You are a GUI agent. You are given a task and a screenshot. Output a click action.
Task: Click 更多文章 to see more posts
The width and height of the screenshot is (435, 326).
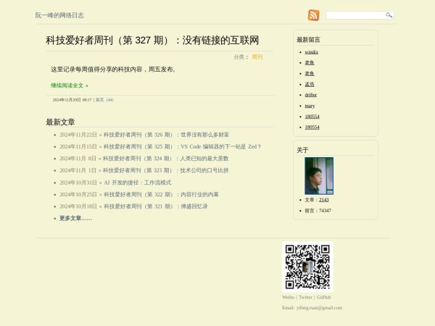tap(75, 218)
